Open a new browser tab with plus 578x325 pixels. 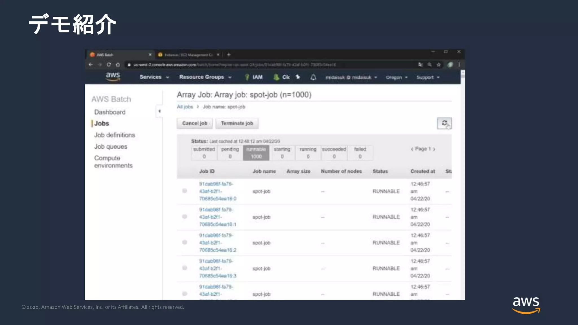pyautogui.click(x=229, y=55)
